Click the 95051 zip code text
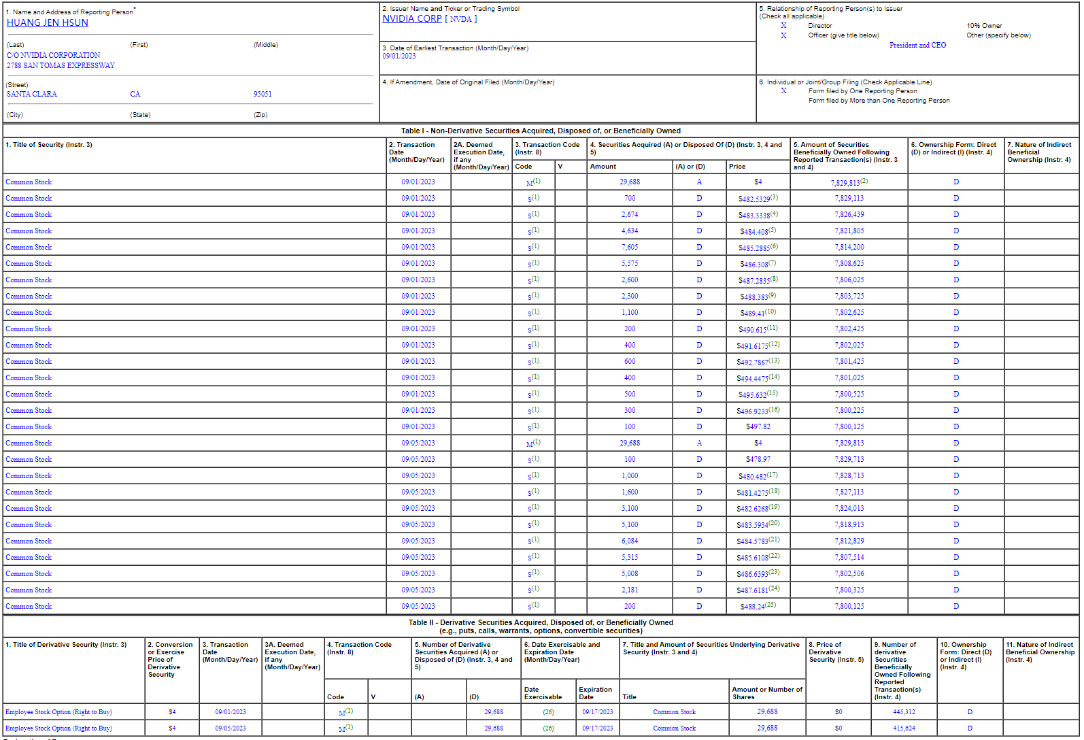 pos(262,94)
